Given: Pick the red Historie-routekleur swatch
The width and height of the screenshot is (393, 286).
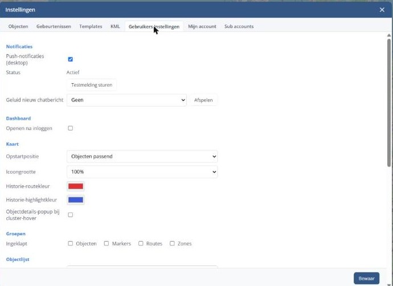Looking at the screenshot, I should (76, 186).
